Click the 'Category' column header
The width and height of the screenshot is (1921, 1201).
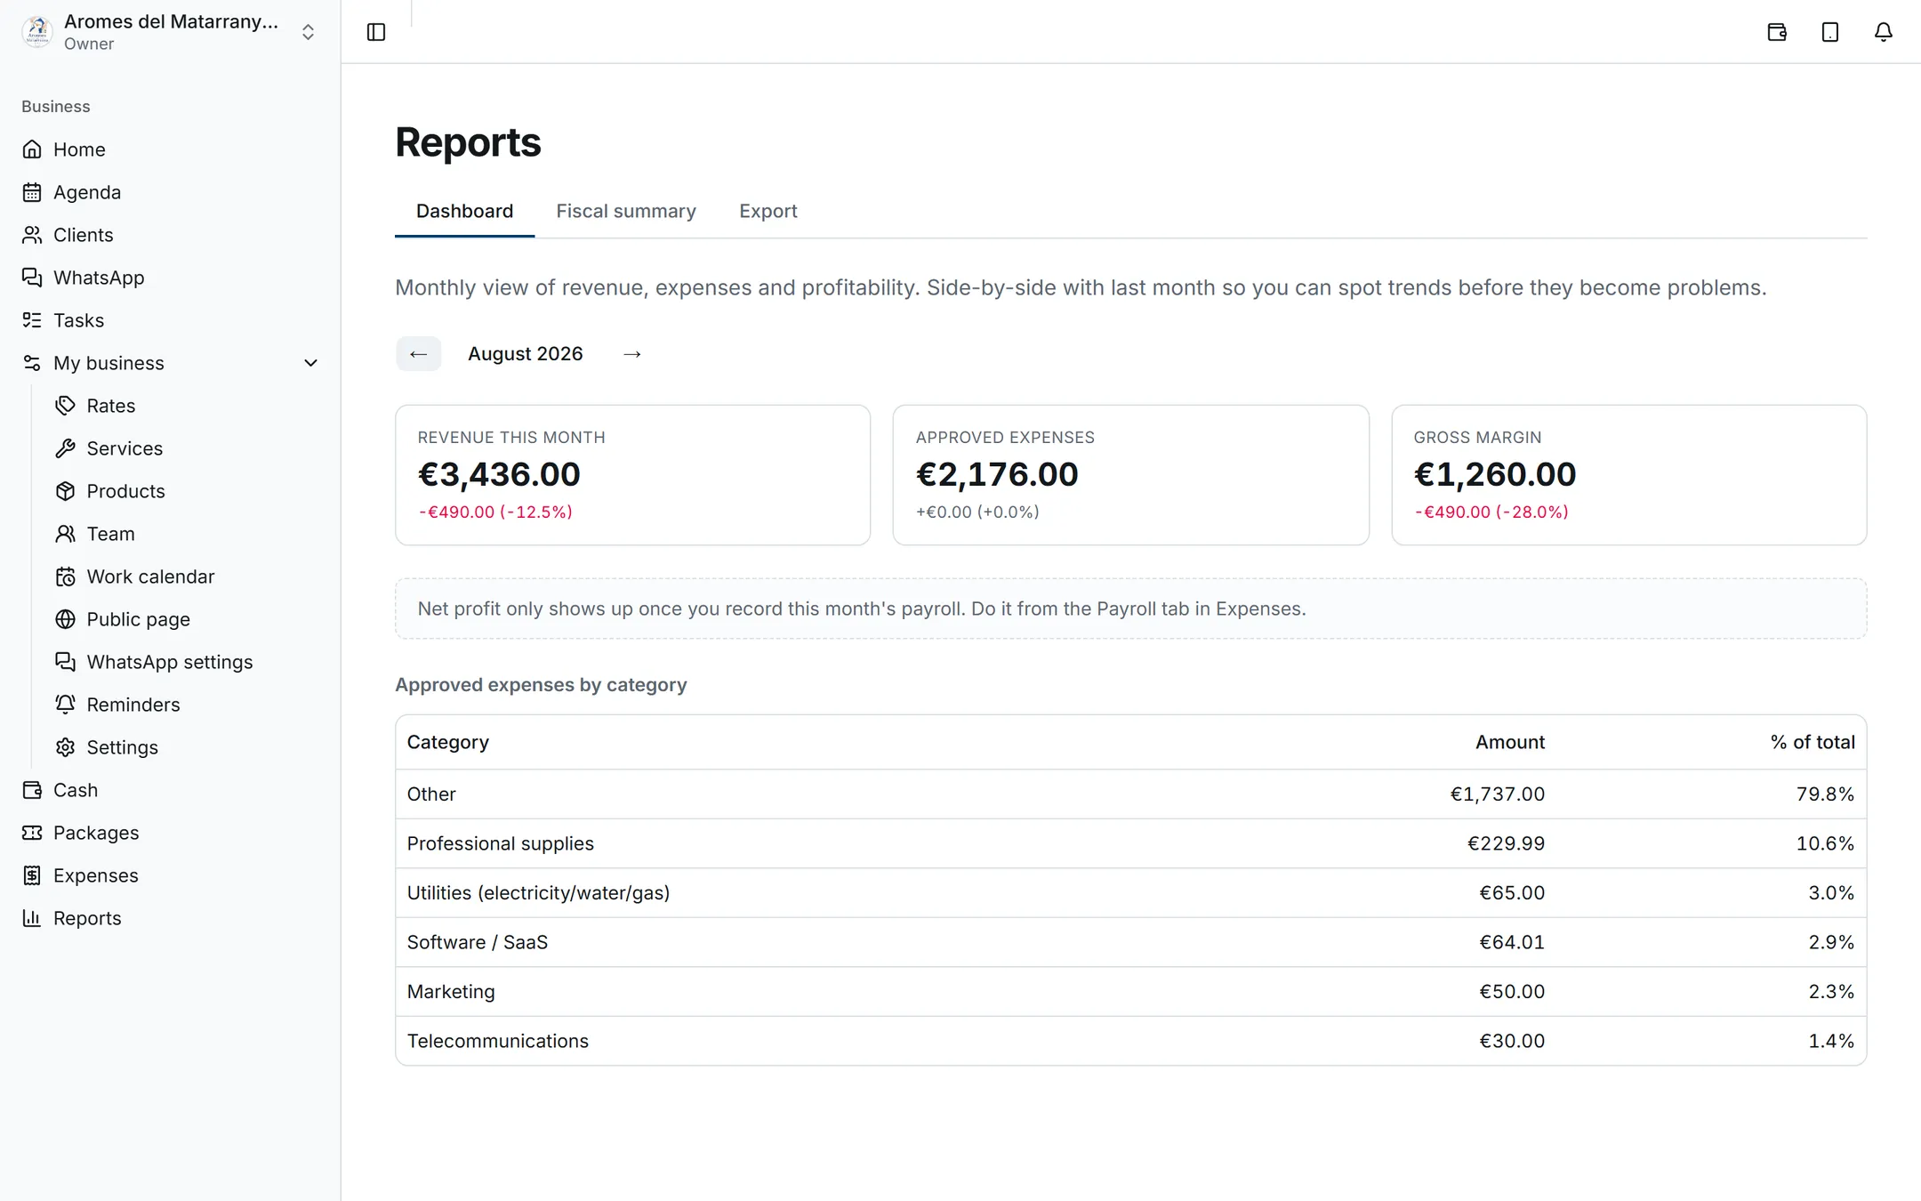coord(448,742)
